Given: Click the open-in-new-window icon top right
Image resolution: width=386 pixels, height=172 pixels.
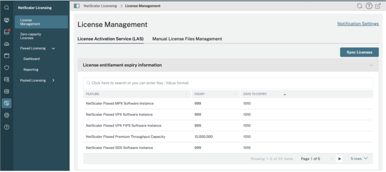Looking at the screenshot, I should 378,6.
